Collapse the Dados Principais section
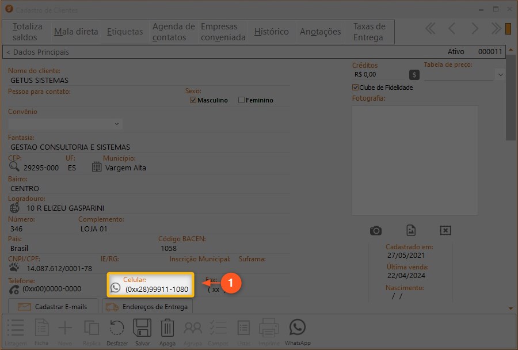The image size is (518, 350). [37, 52]
